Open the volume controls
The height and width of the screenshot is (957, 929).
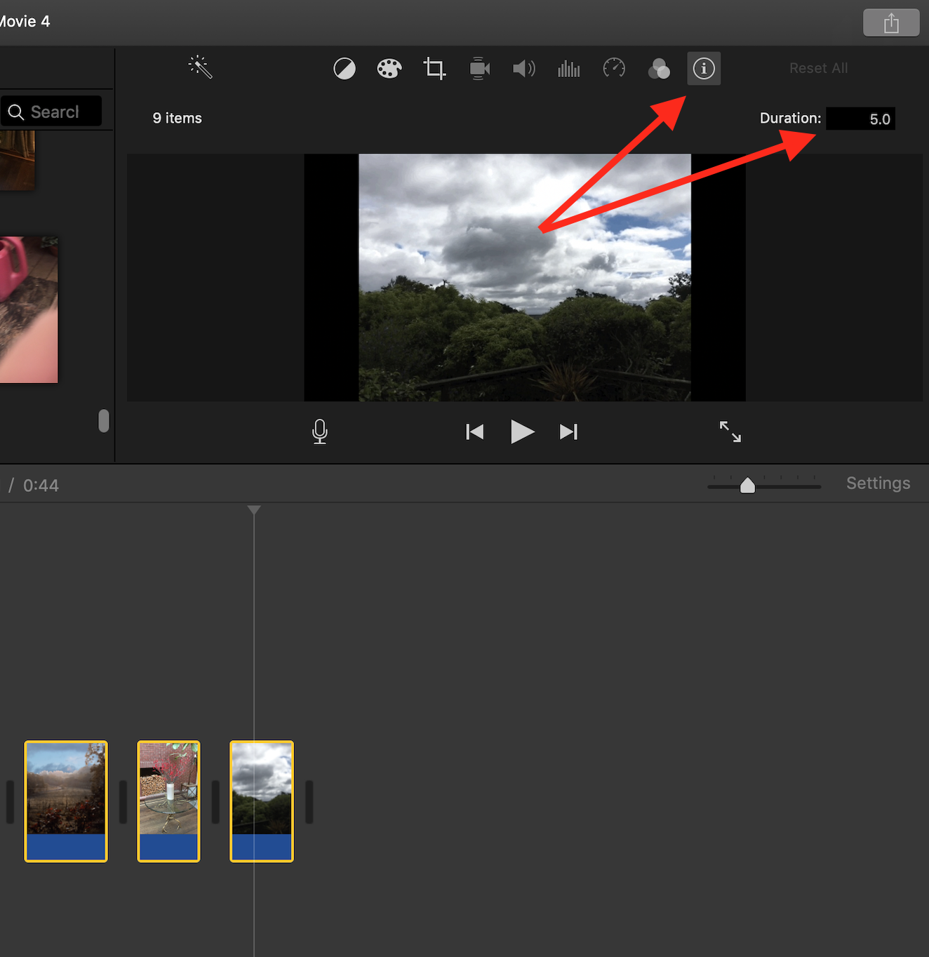point(524,69)
